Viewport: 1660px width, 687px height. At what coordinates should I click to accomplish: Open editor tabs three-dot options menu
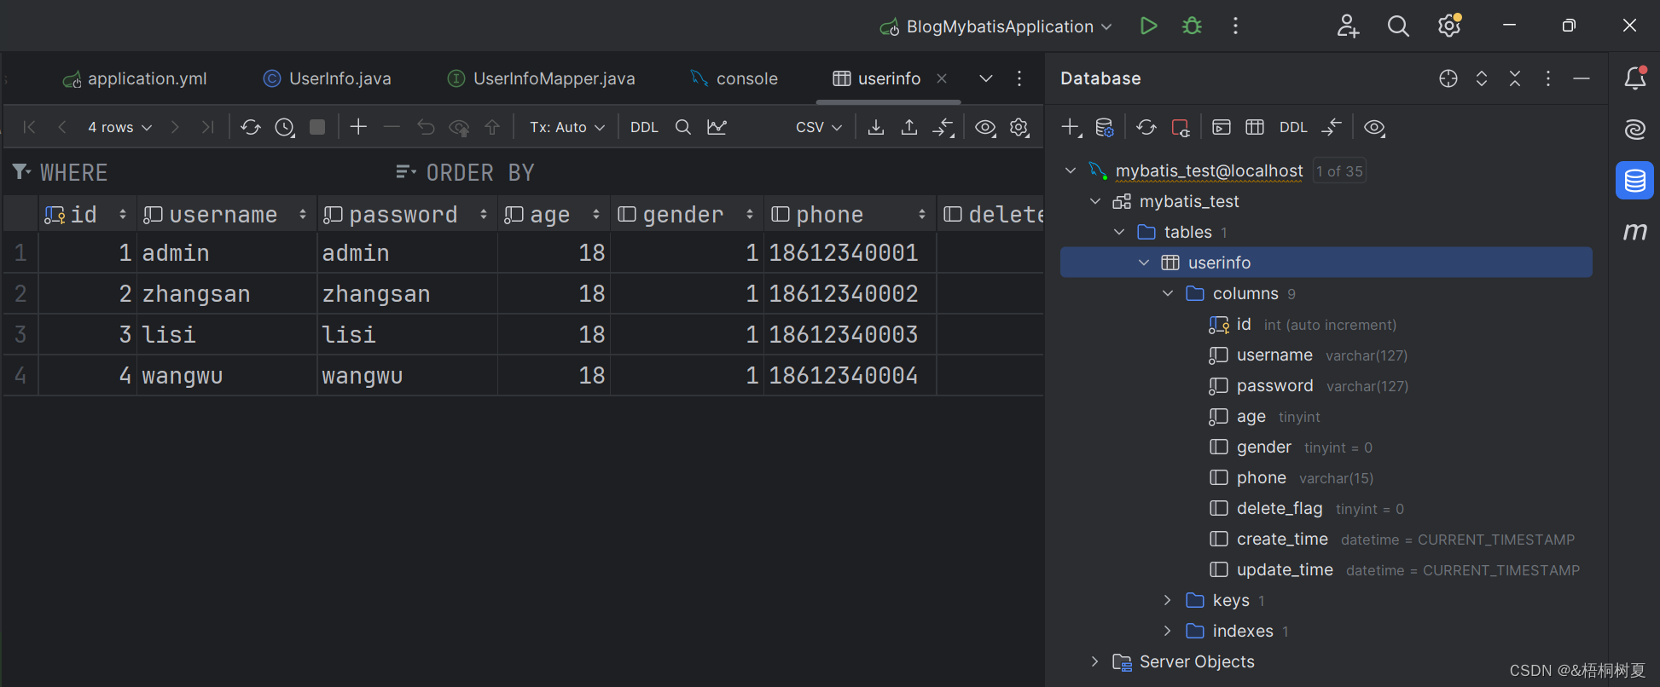tap(1019, 78)
